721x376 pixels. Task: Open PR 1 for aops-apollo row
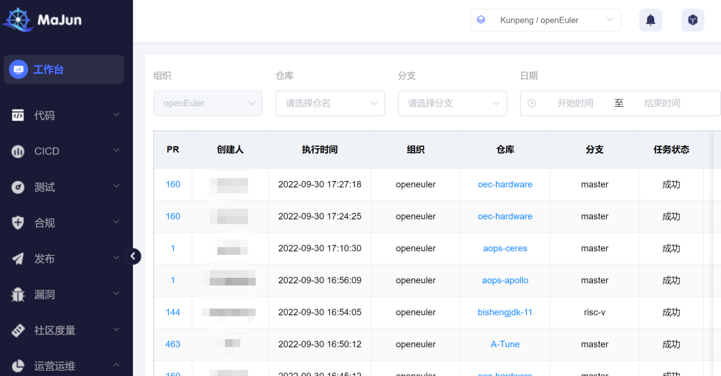173,280
